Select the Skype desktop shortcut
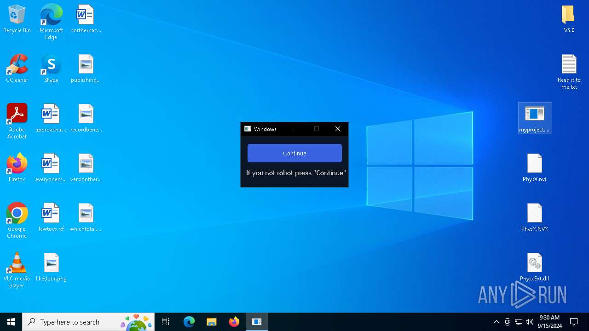 [51, 68]
